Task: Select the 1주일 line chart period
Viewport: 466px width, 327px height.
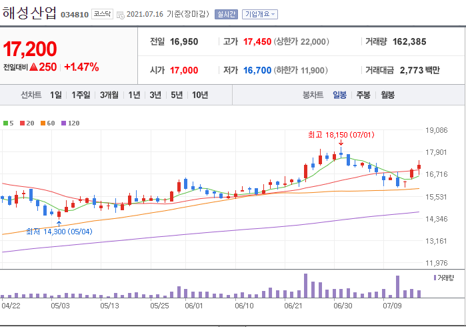Action: [81, 95]
